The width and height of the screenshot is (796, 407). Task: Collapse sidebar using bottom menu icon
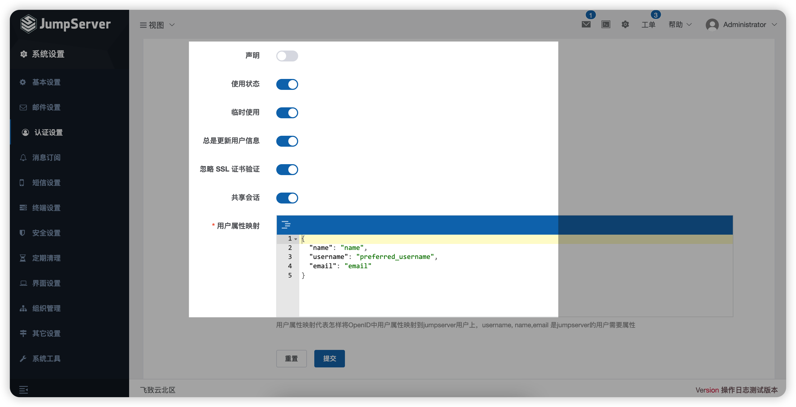(x=24, y=390)
